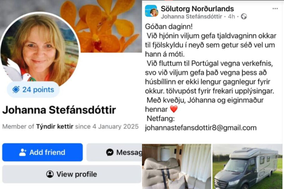The height and width of the screenshot is (189, 284).
Task: Click the Messenger icon on Message button
Action: pos(110,152)
